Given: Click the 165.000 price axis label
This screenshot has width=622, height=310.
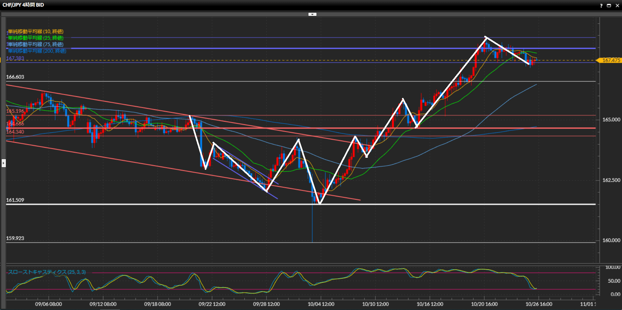Looking at the screenshot, I should click(611, 120).
